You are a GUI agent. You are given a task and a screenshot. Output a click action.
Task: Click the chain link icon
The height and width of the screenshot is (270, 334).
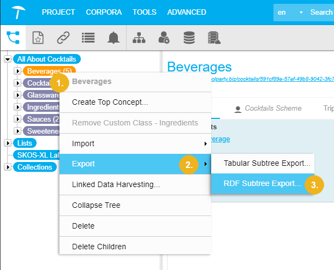[63, 37]
